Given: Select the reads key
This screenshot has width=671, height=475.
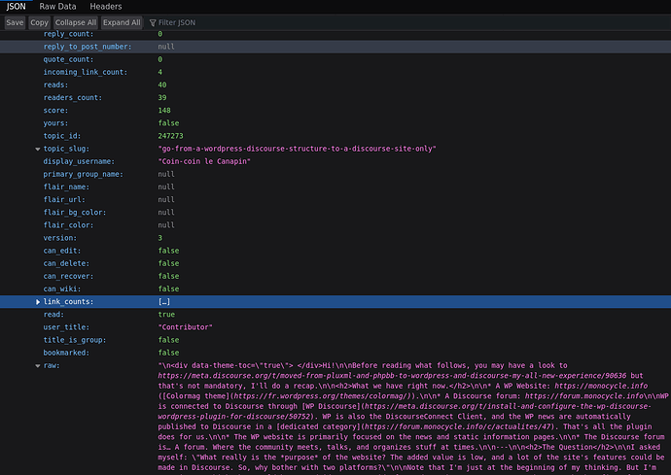Looking at the screenshot, I should (55, 85).
